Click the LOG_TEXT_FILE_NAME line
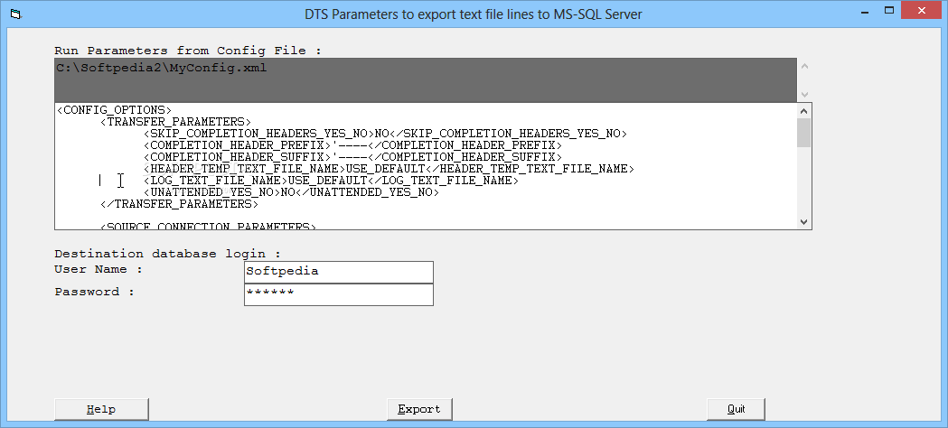Viewport: 948px width, 428px height. point(331,181)
